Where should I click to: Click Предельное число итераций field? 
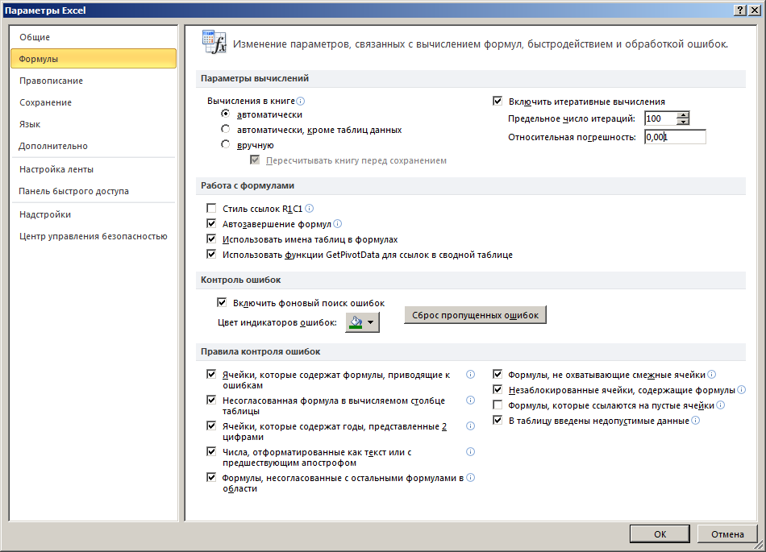661,118
